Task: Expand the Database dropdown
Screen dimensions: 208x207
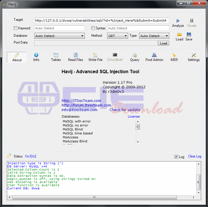Action: (59, 36)
